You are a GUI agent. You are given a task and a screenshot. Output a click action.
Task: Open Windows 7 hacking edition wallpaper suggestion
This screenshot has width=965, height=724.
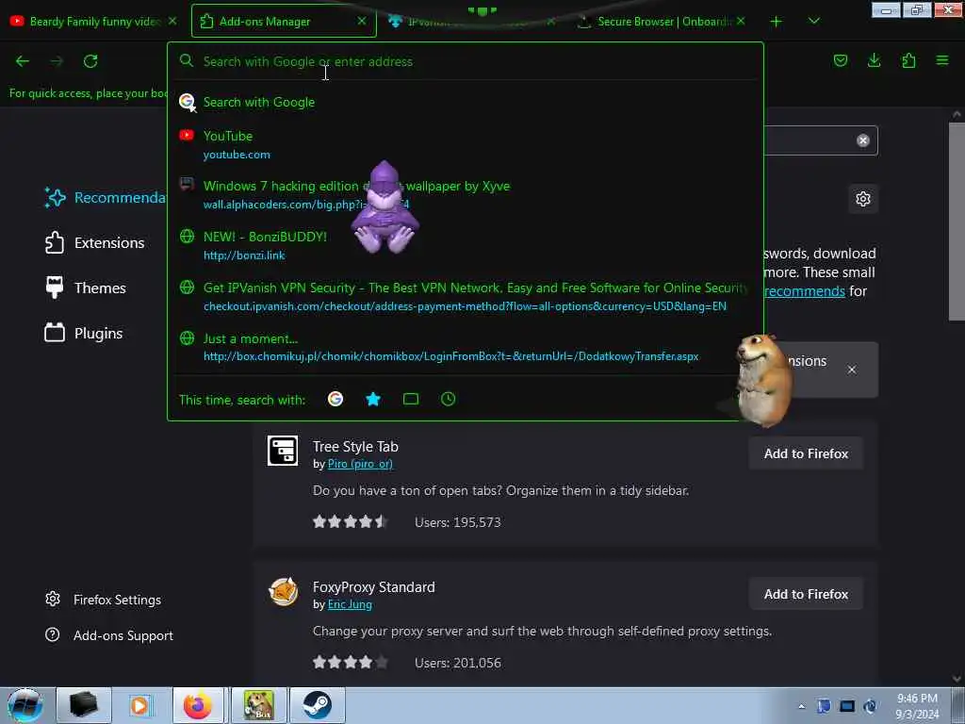pyautogui.click(x=466, y=194)
